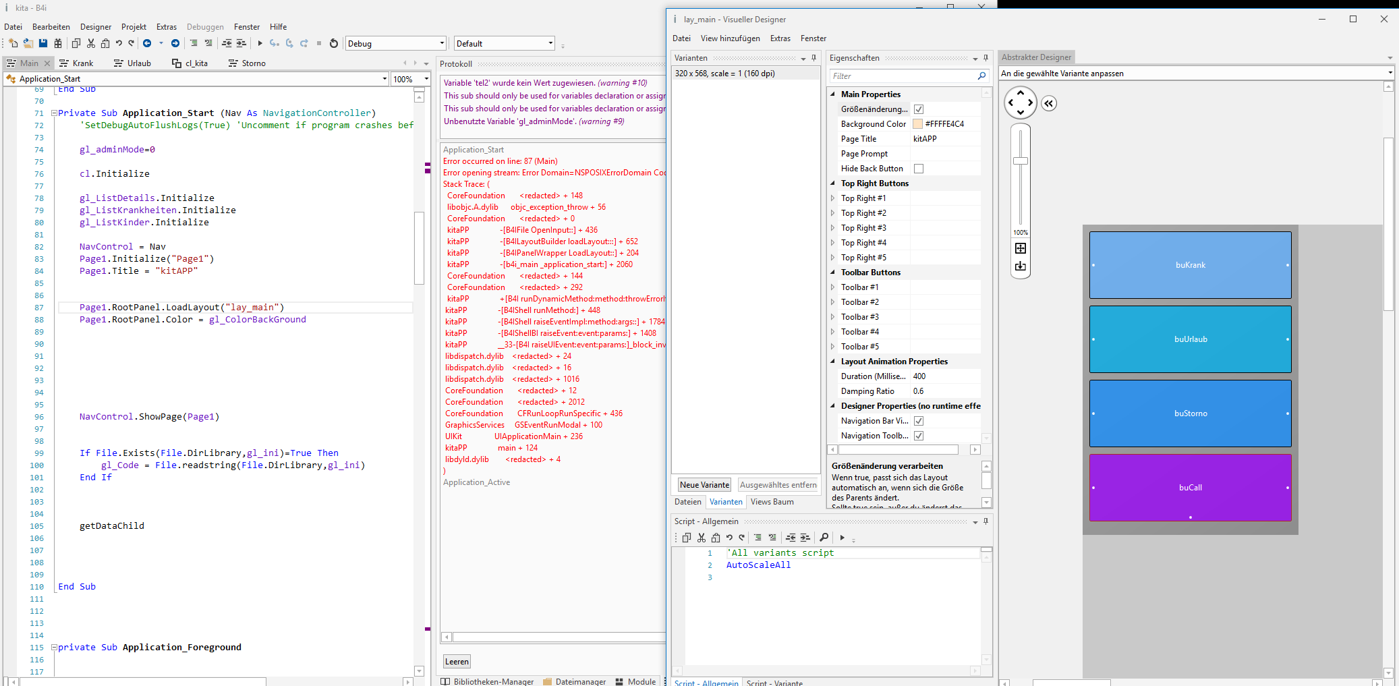Collapse side controls with double-chevron button

[x=1049, y=103]
